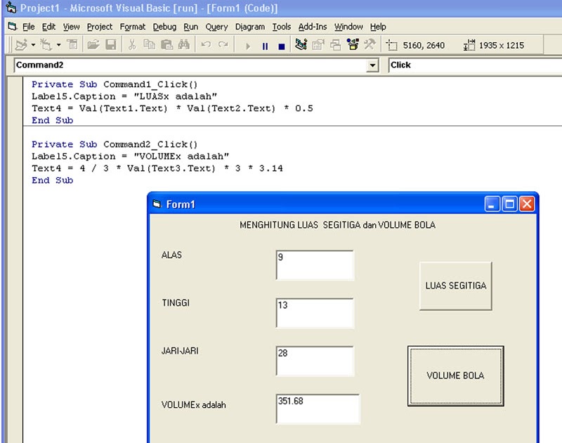The height and width of the screenshot is (443, 562).
Task: Open the Properties Window toolbar icon
Action: tap(318, 45)
